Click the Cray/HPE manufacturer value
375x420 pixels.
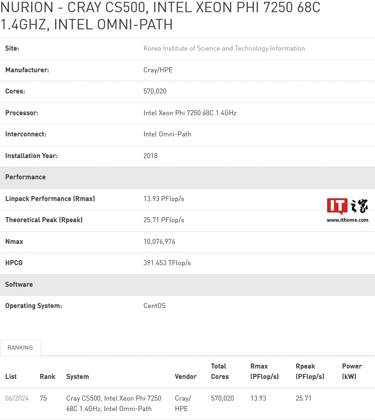pyautogui.click(x=158, y=70)
